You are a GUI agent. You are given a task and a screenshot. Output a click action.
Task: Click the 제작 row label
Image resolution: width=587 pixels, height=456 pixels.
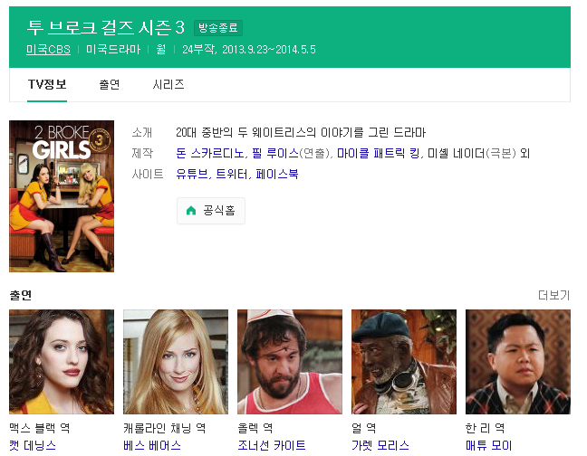tap(142, 153)
